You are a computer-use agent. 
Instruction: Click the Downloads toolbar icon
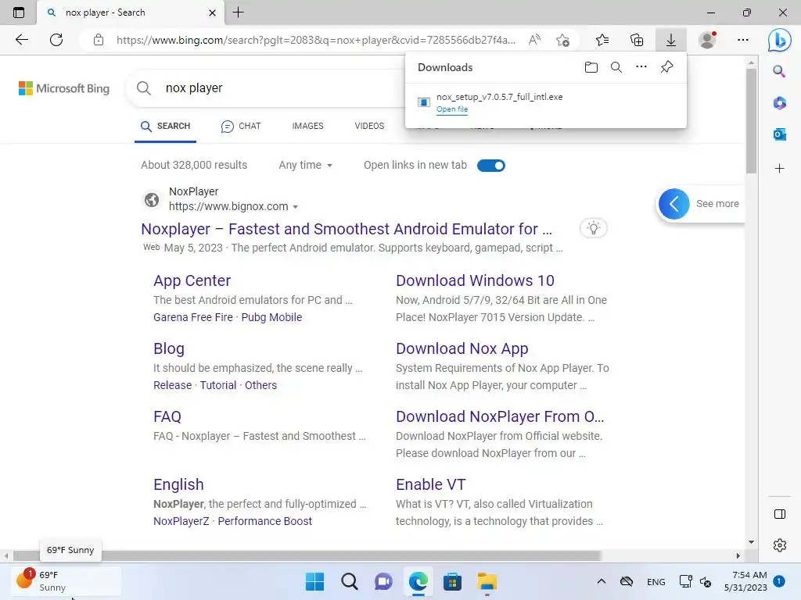[670, 40]
